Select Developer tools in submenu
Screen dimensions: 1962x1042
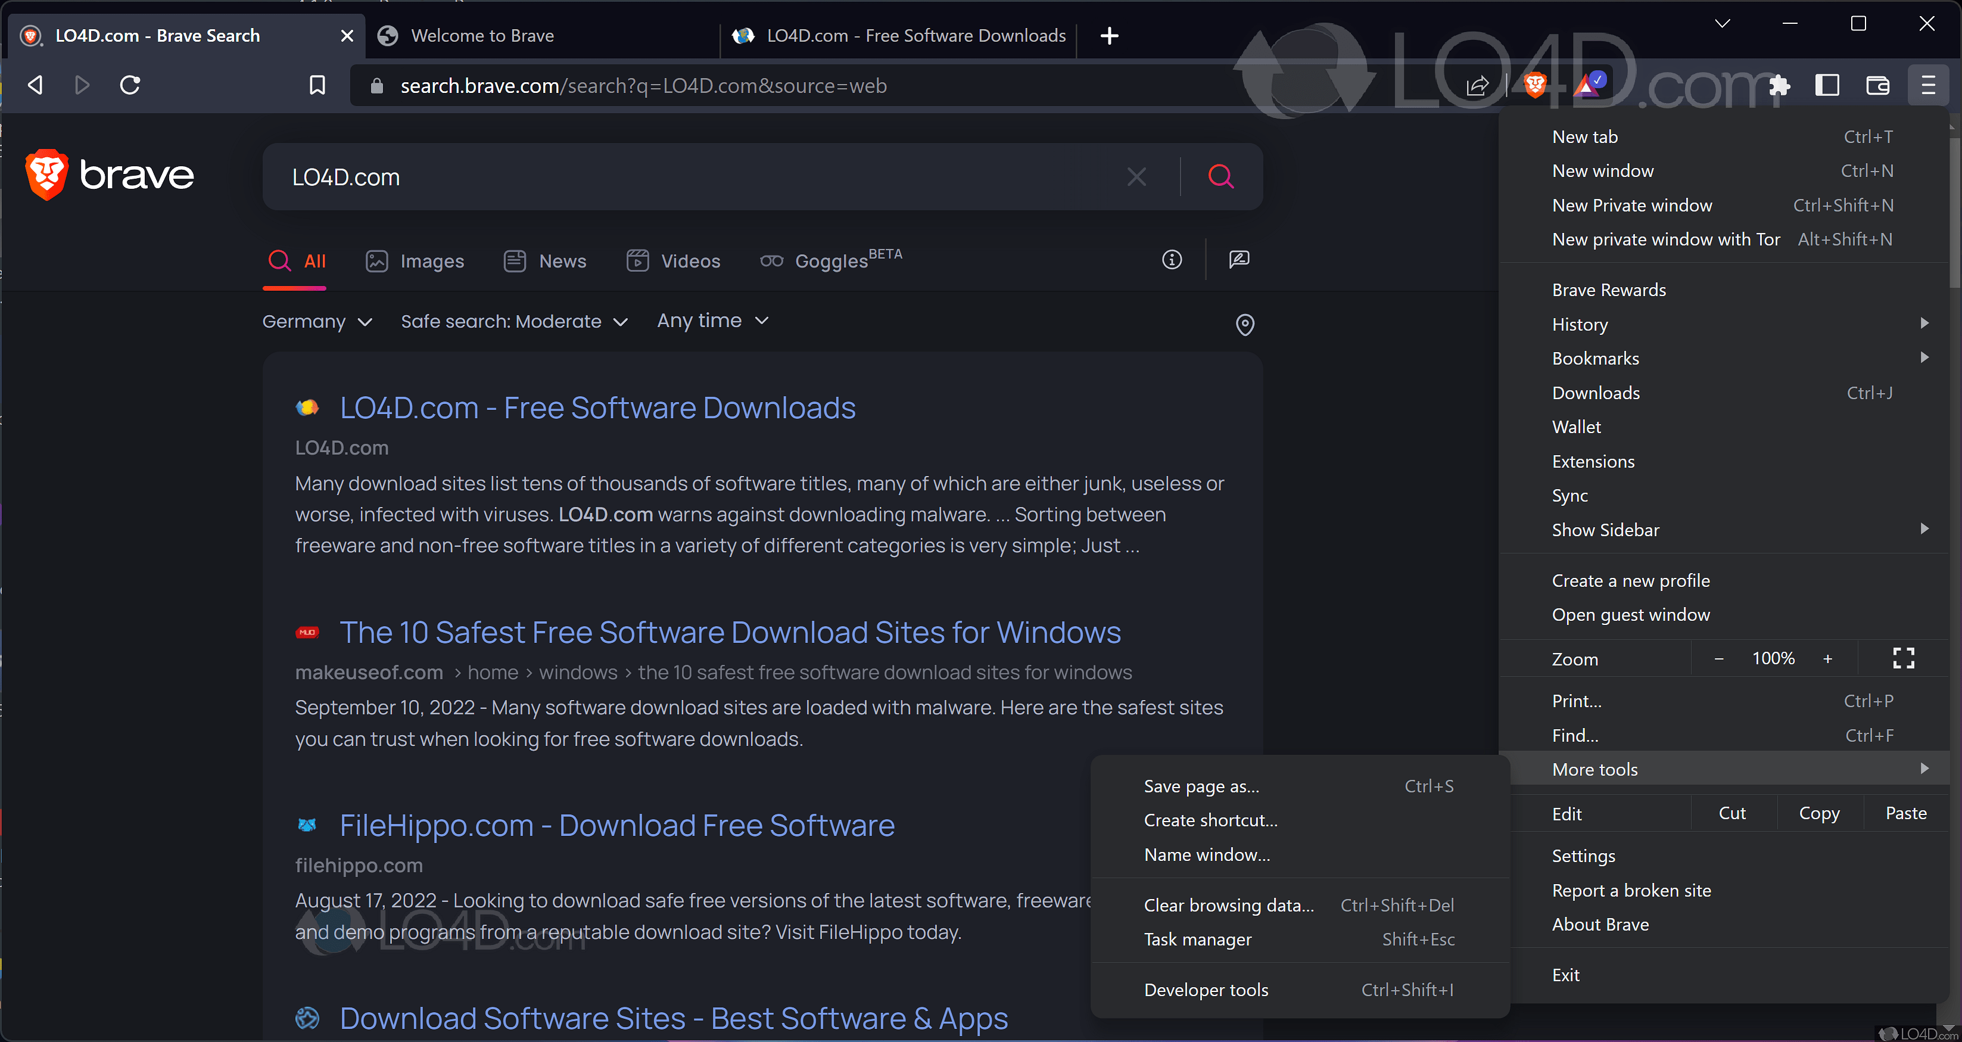(1206, 990)
